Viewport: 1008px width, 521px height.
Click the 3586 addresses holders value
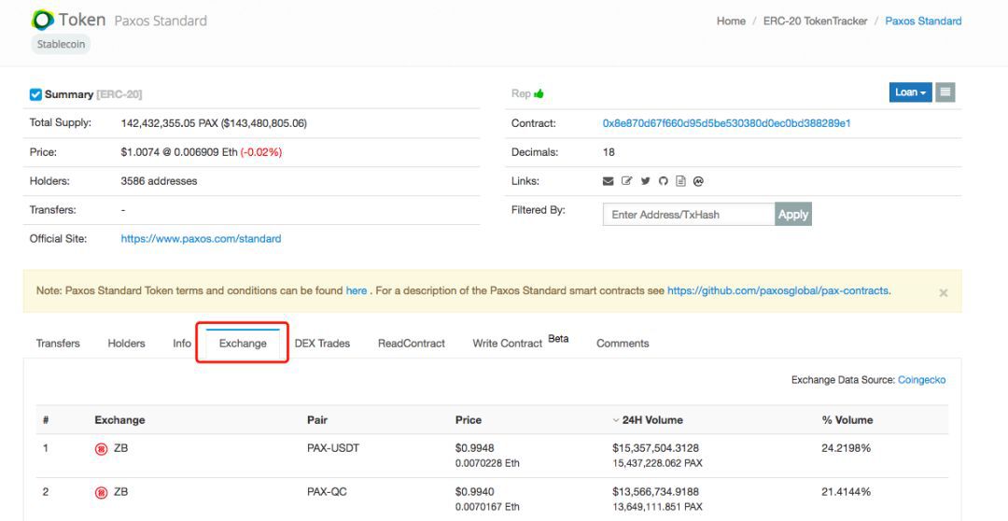[x=159, y=181]
